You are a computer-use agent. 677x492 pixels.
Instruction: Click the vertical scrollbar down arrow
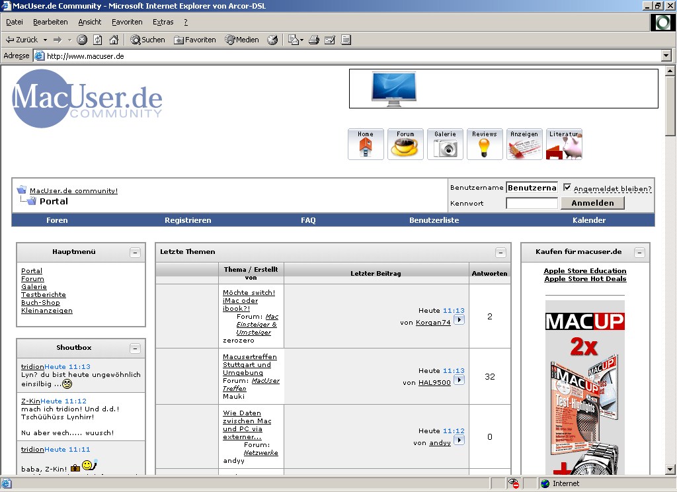coord(670,470)
